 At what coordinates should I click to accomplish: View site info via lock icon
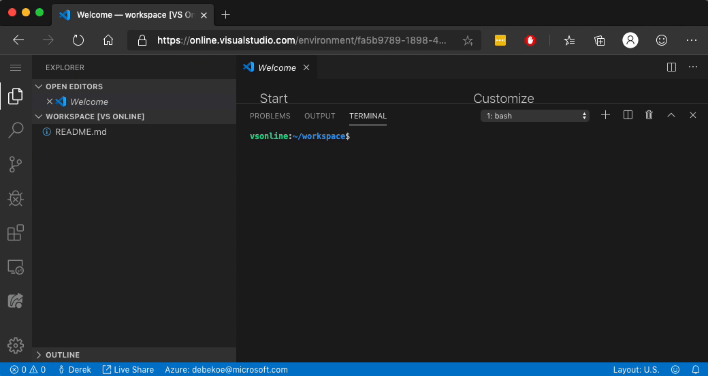(x=142, y=40)
